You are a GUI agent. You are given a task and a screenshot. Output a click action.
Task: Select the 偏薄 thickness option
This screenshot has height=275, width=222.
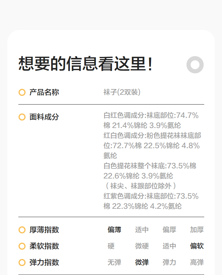click(x=114, y=230)
